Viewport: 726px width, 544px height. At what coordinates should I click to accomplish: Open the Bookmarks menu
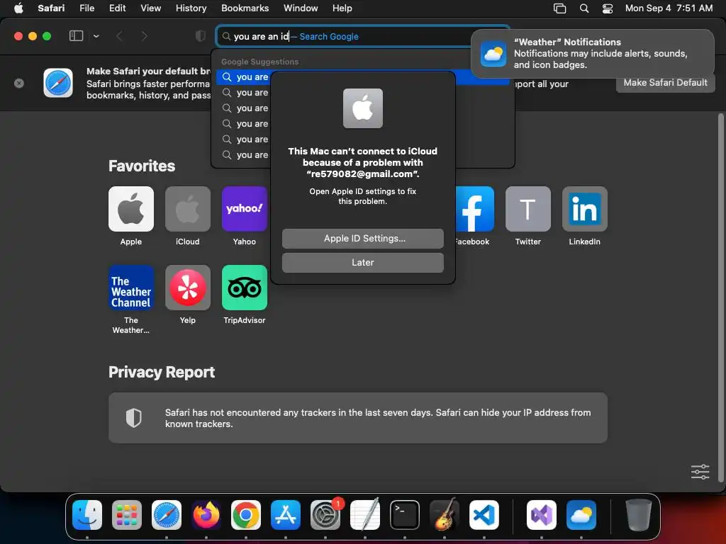(x=245, y=8)
